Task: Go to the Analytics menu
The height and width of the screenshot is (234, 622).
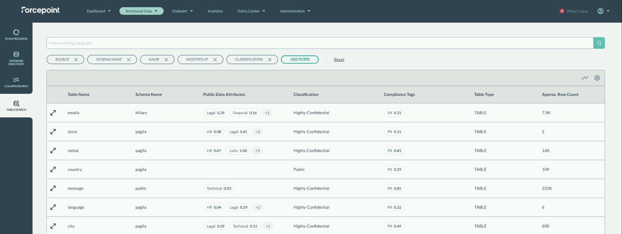Action: pyautogui.click(x=215, y=11)
